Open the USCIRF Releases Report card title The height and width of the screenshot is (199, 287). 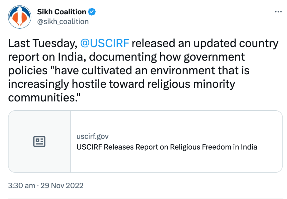tap(167, 147)
